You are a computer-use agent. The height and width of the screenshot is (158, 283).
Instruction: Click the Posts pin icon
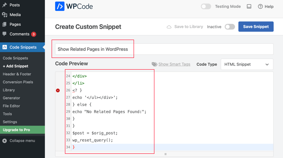tap(5, 5)
